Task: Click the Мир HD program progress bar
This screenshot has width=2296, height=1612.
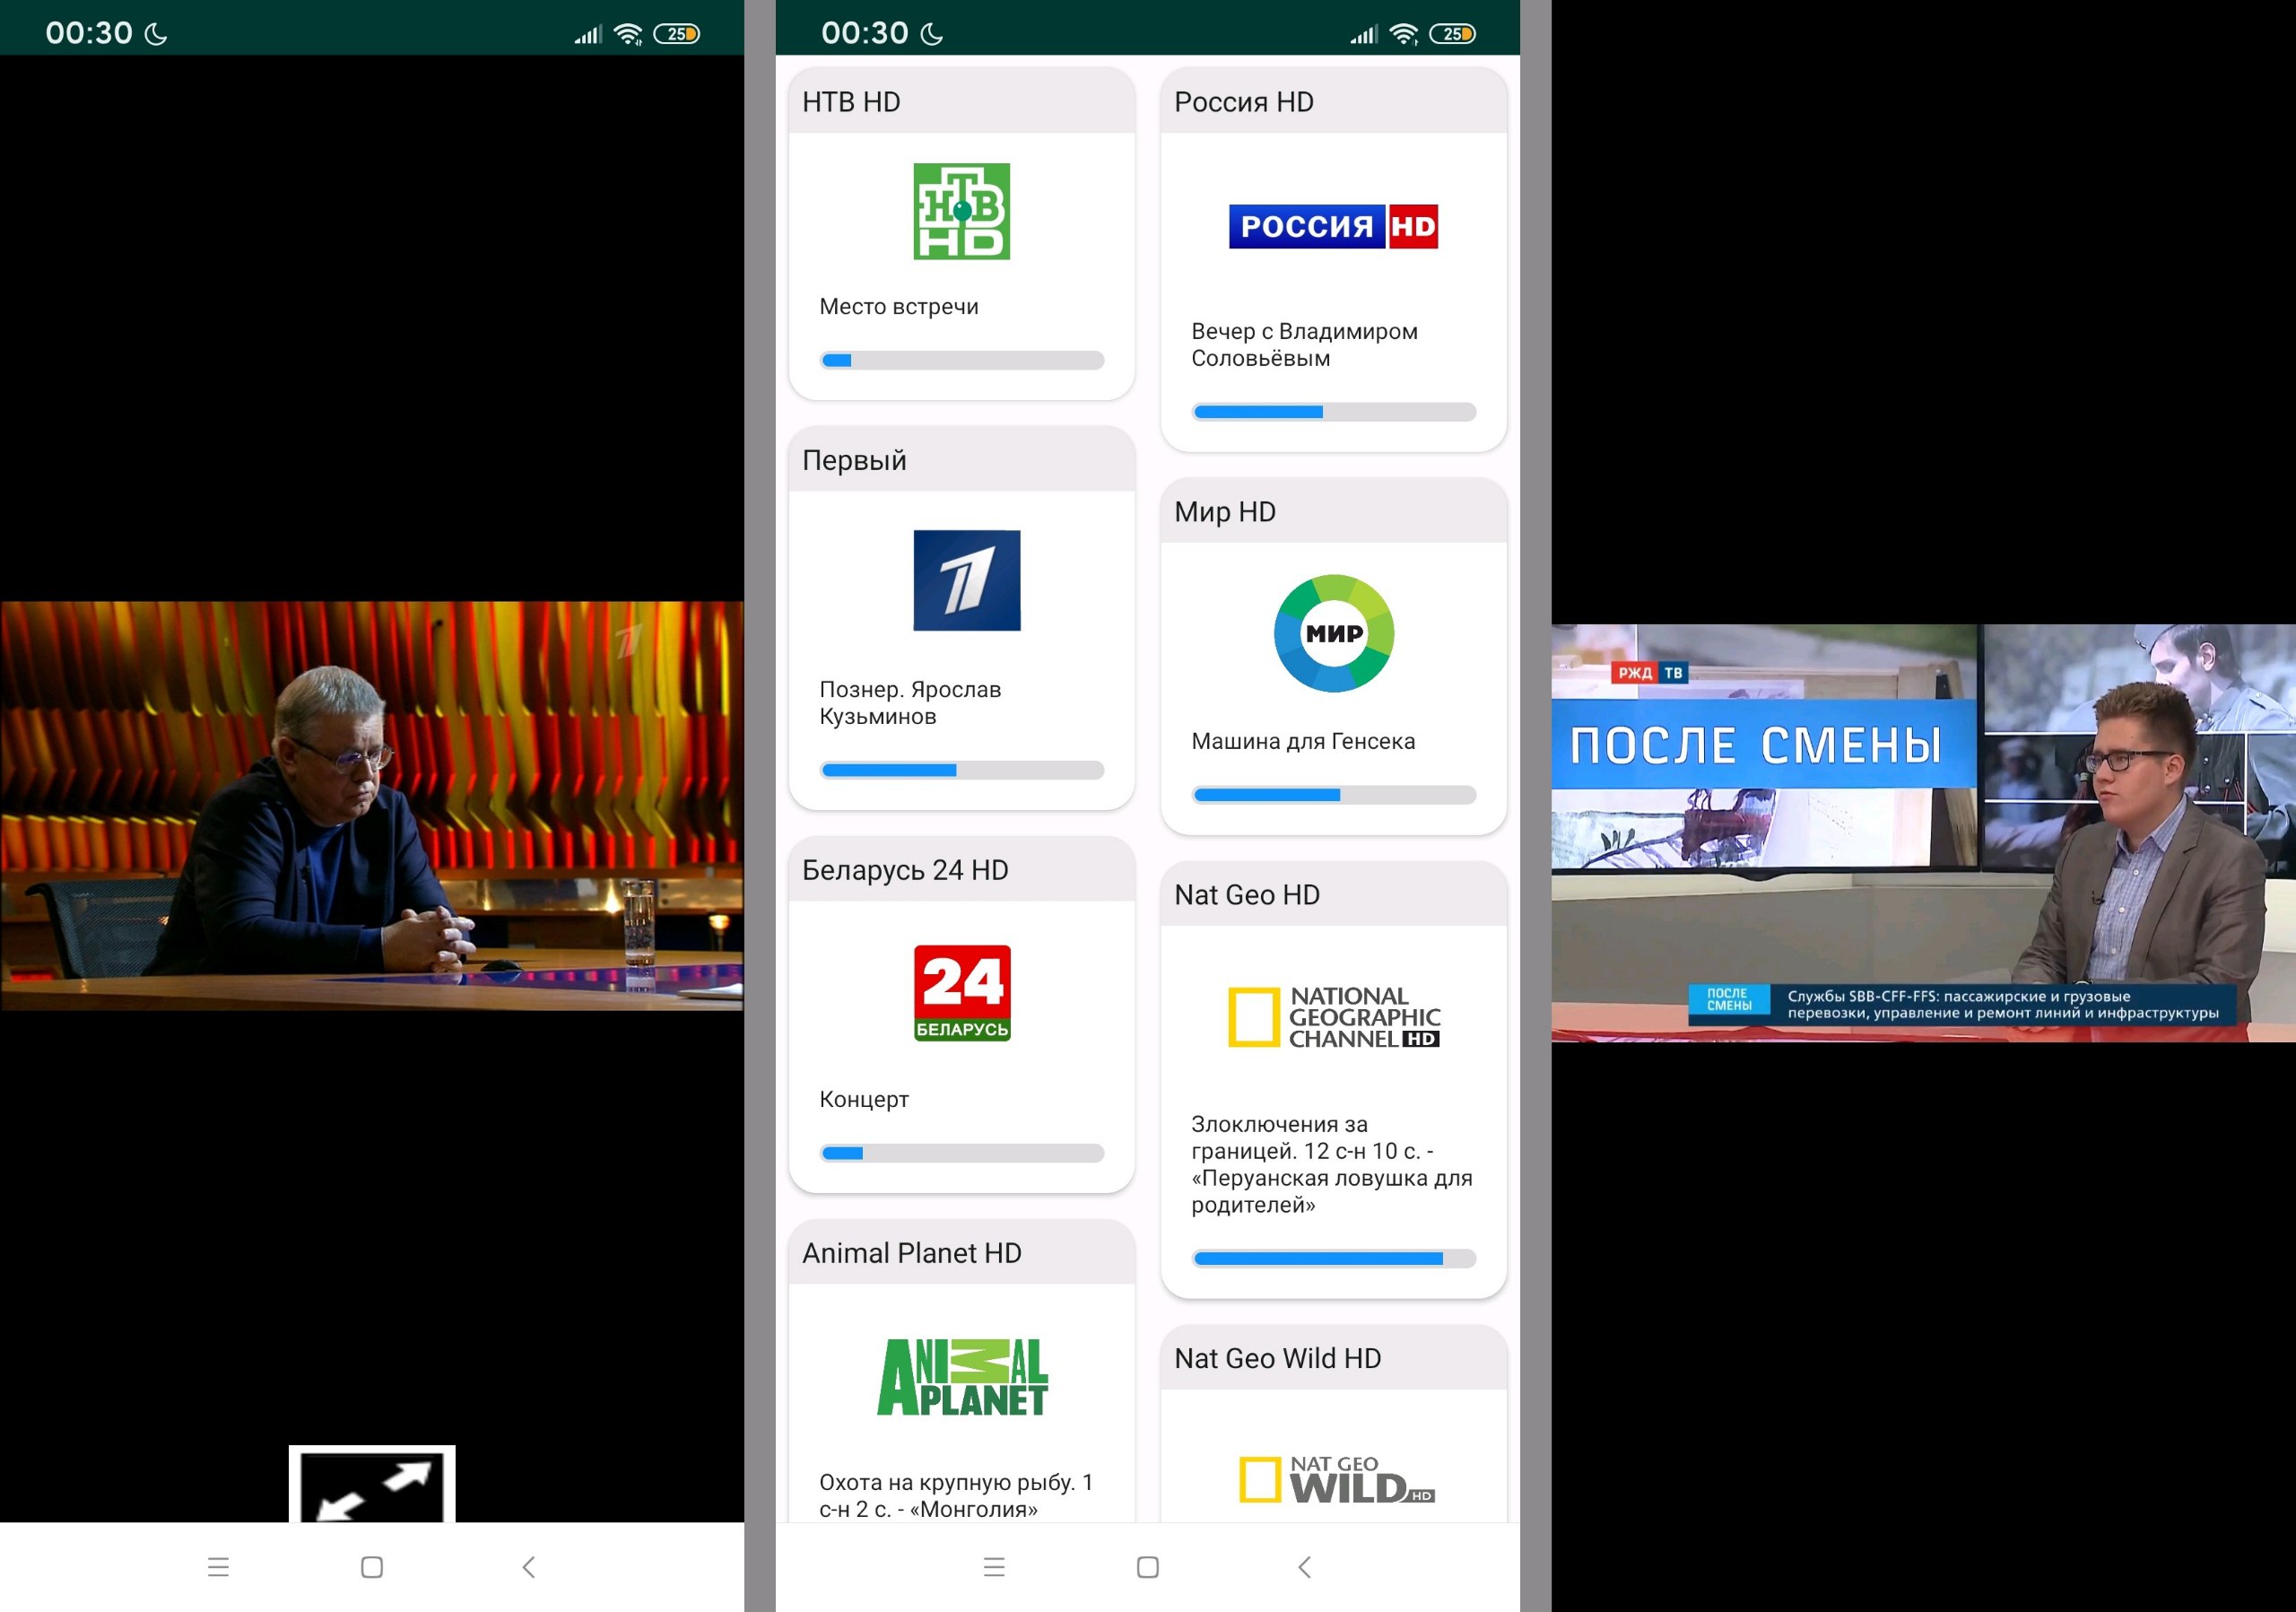Action: point(1333,795)
